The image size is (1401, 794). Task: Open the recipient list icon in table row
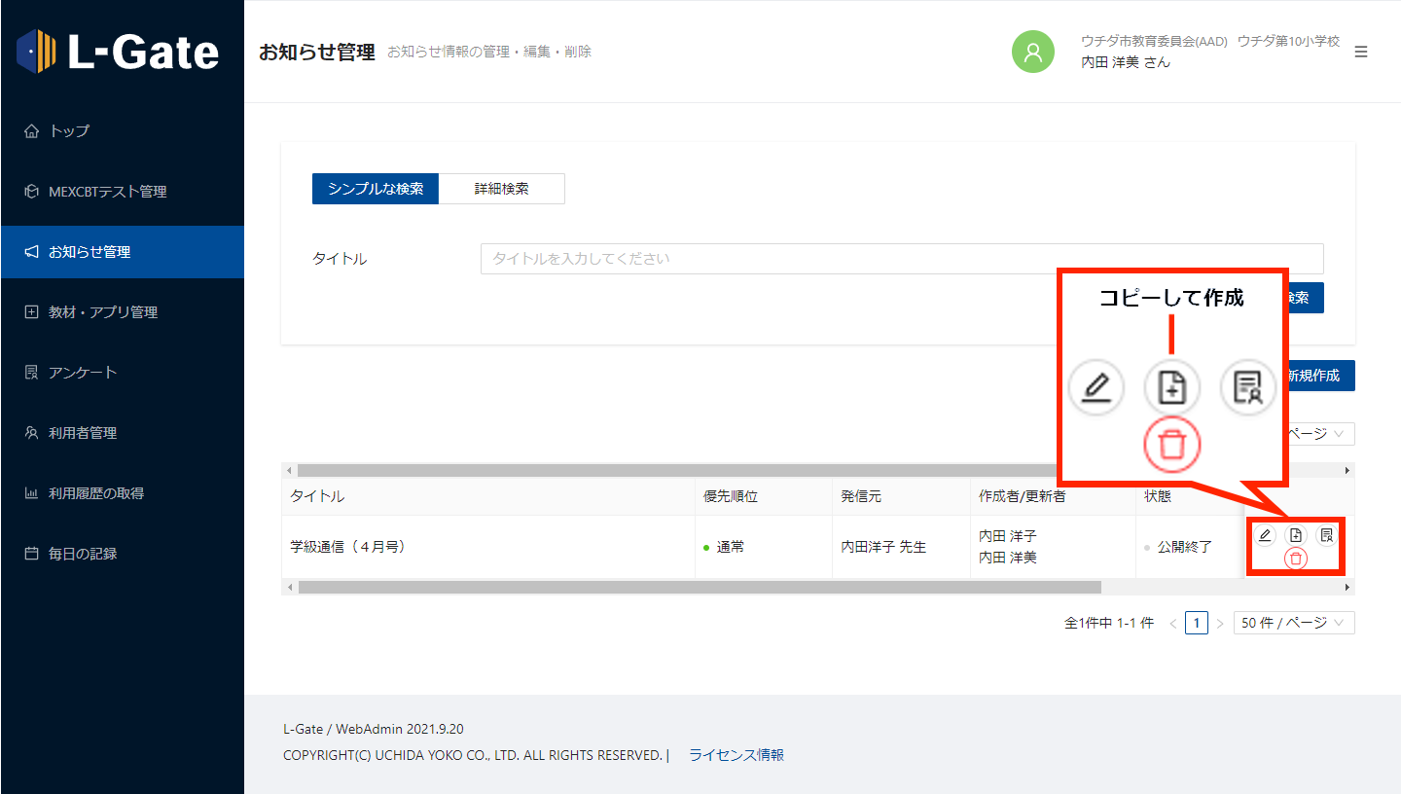point(1326,535)
